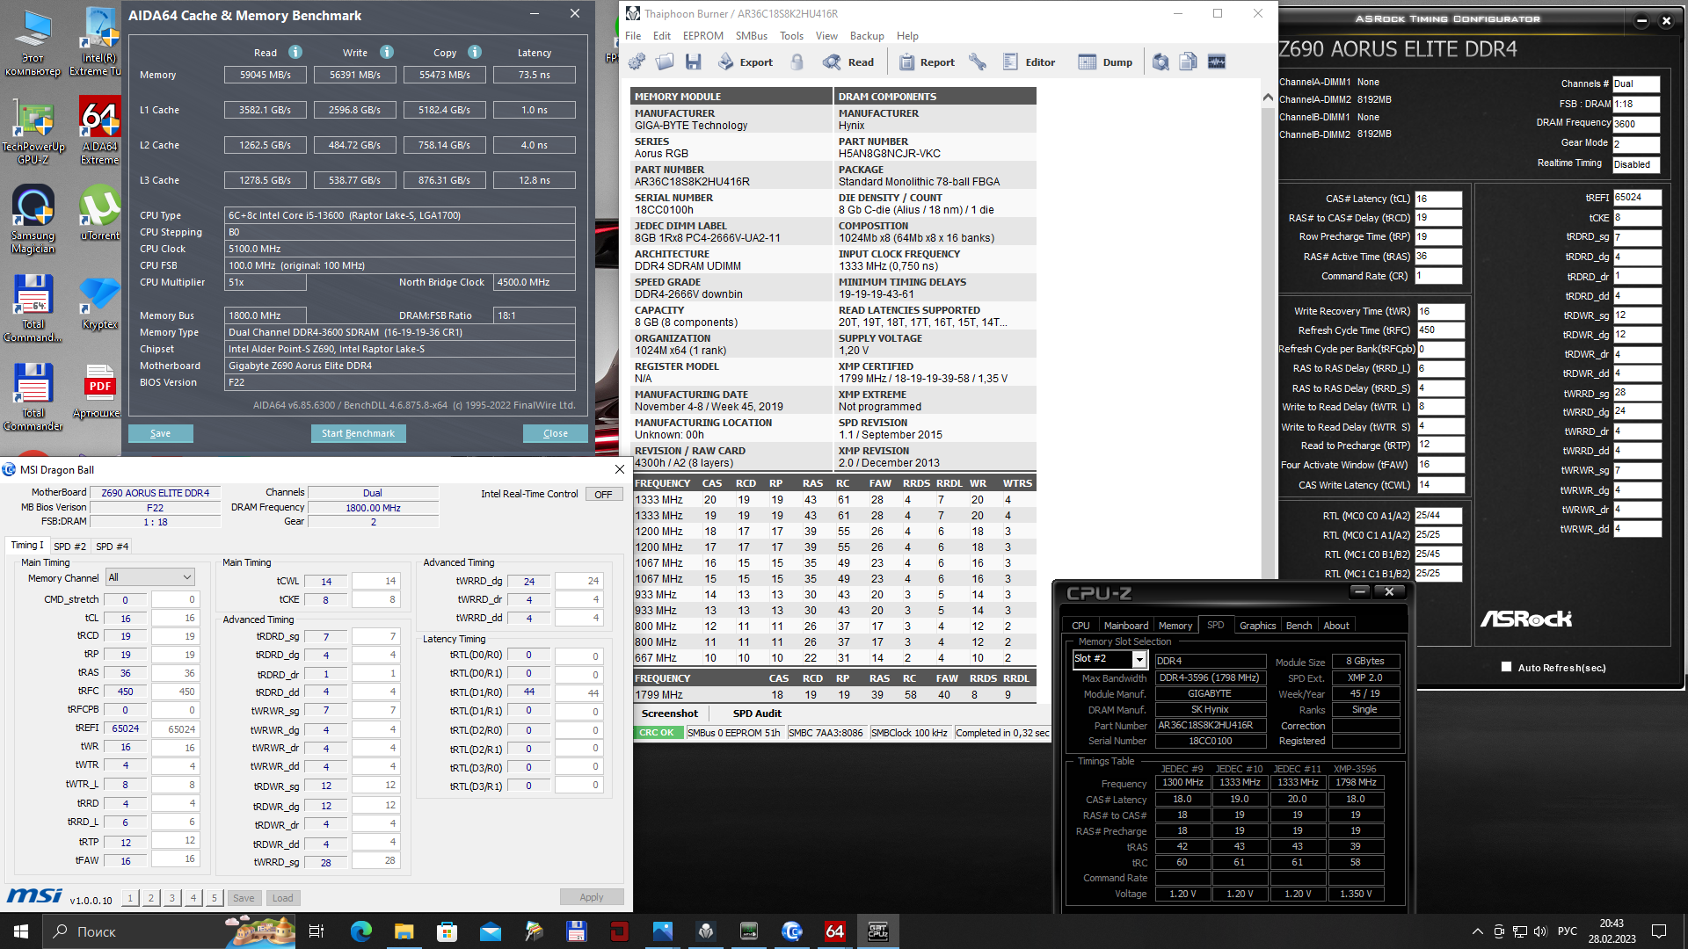Click the Start Benchmark button
The image size is (1688, 949).
[x=358, y=433]
